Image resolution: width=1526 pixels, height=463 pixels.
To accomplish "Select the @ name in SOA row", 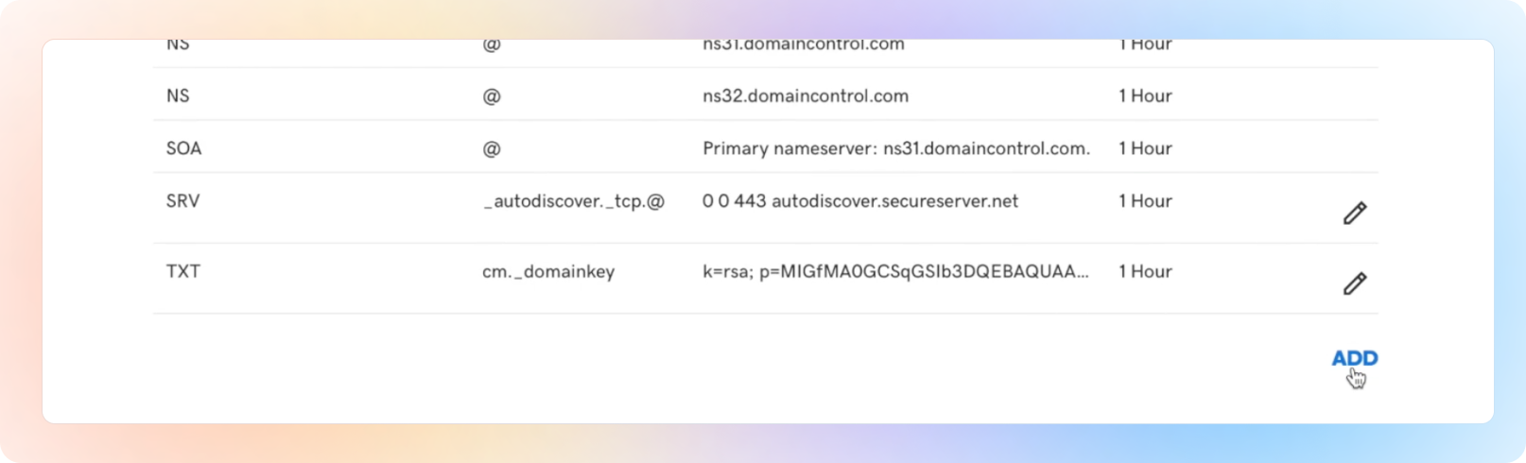I will pyautogui.click(x=492, y=148).
